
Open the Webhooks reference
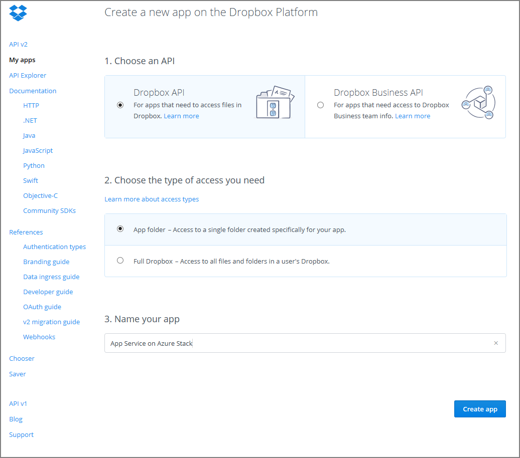coord(39,337)
